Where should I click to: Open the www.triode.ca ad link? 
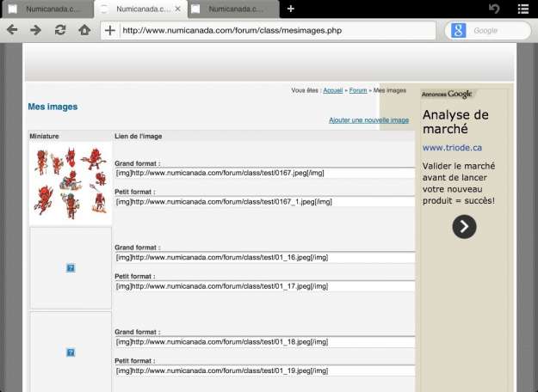point(452,148)
